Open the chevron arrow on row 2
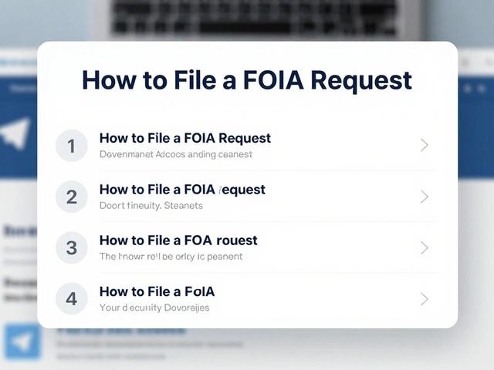The image size is (494, 370). [x=424, y=197]
